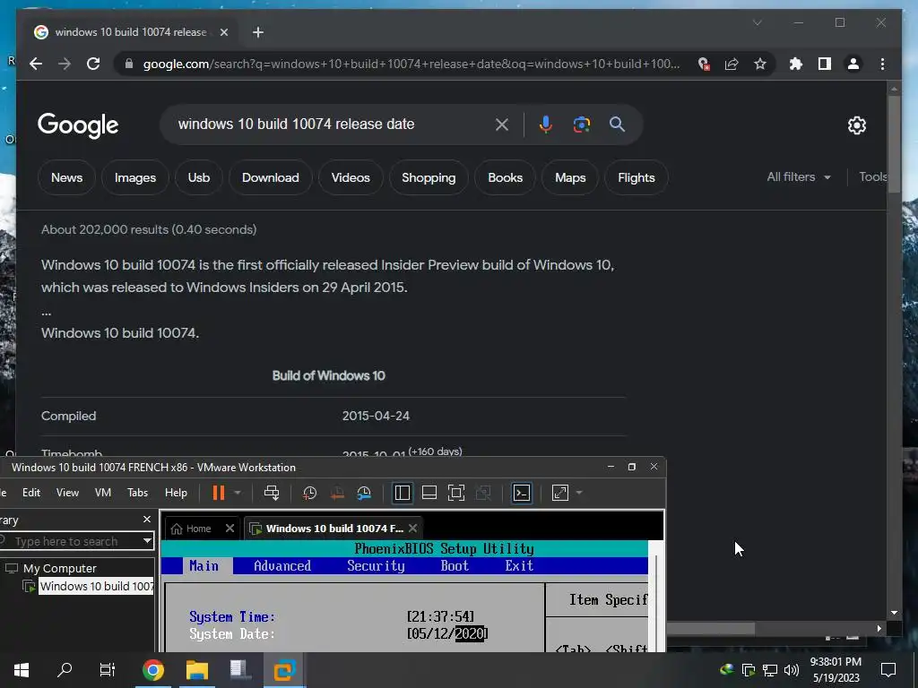
Task: Toggle VMware library sidebar view
Action: tap(403, 493)
